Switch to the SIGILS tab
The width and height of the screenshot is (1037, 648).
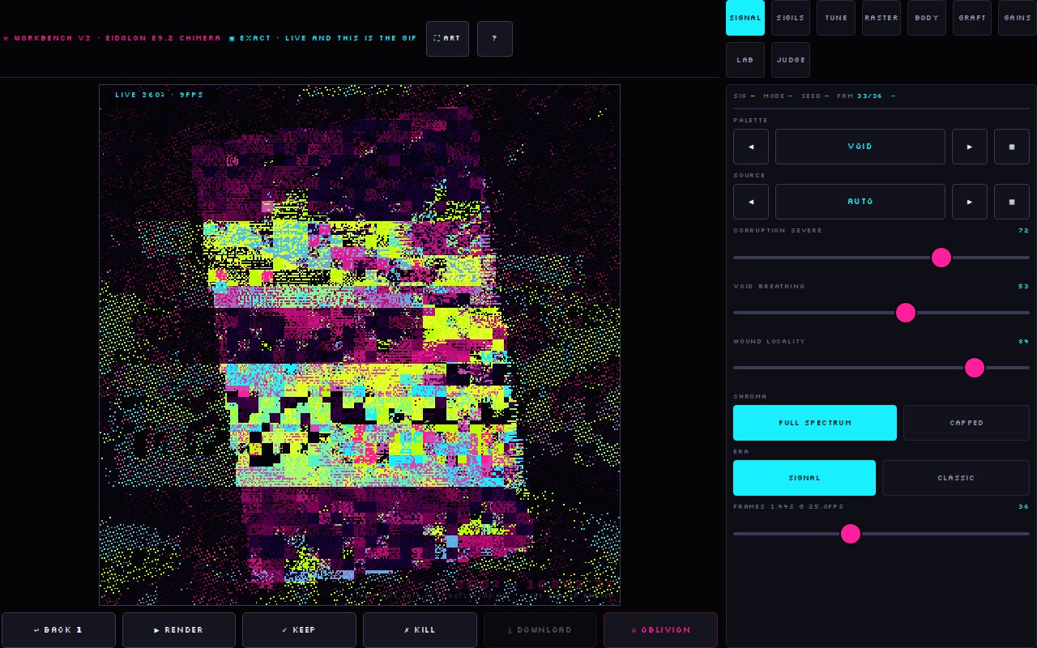[791, 18]
